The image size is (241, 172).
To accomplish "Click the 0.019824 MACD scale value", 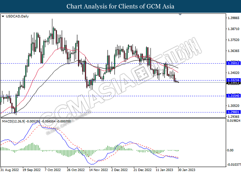I will [234, 121].
